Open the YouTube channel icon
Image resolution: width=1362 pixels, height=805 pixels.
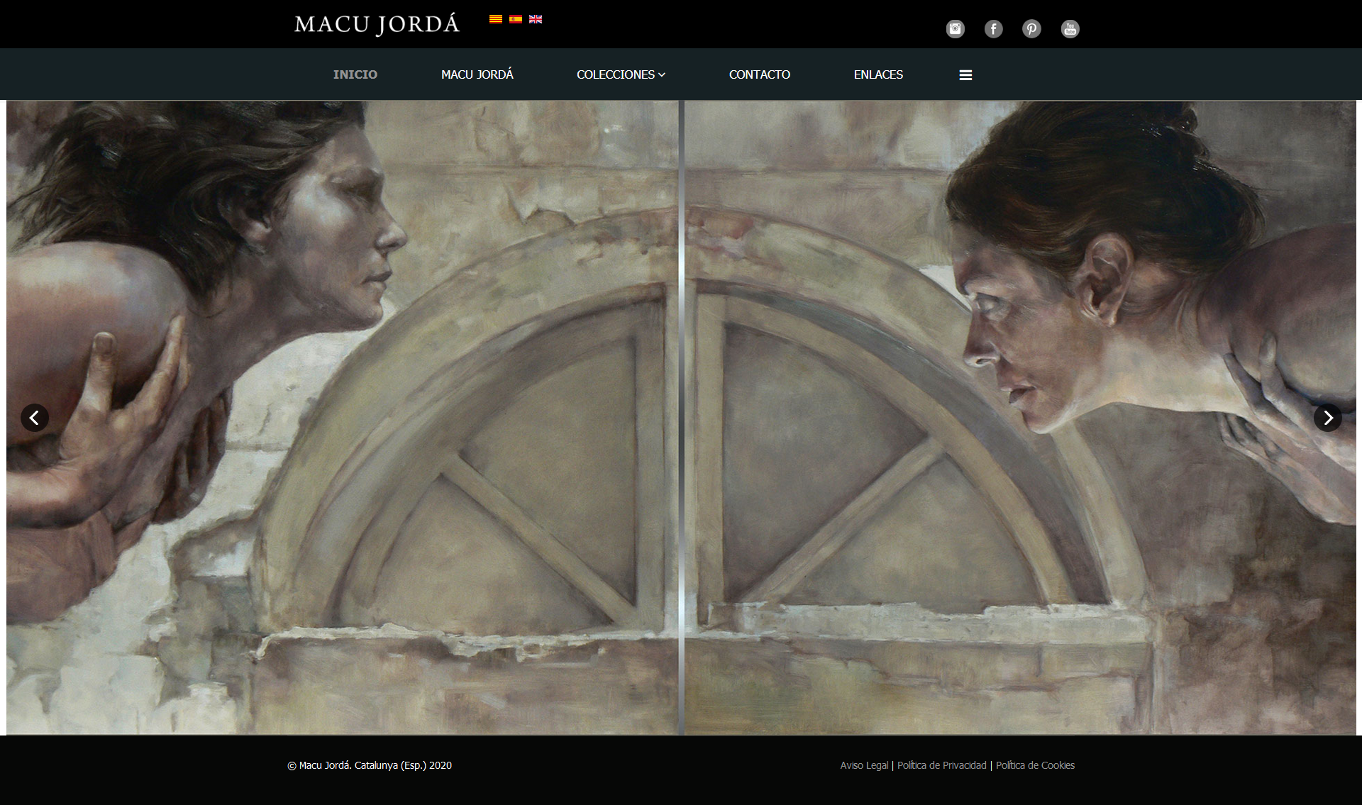(1070, 29)
